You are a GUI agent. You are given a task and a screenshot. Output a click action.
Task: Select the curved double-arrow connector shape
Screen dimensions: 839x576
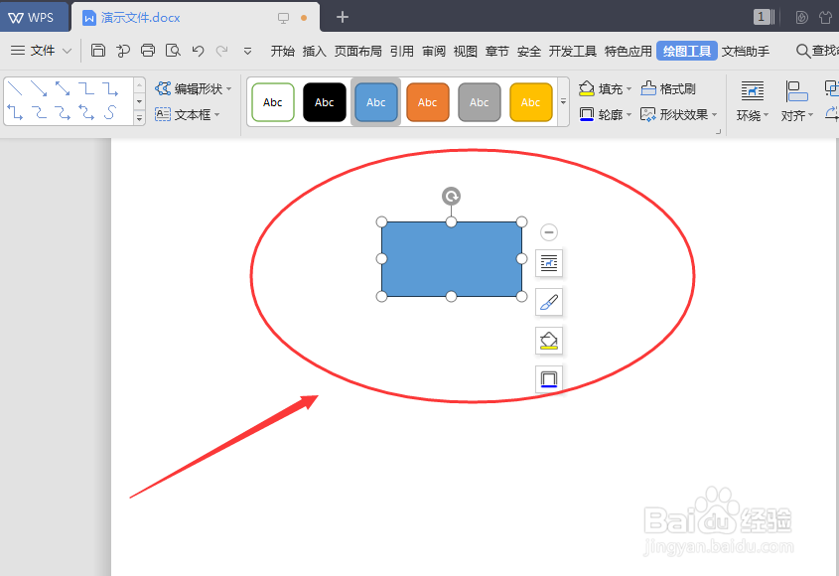point(86,112)
